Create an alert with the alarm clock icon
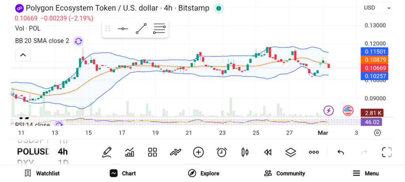This screenshot has height=182, width=405. pyautogui.click(x=221, y=152)
